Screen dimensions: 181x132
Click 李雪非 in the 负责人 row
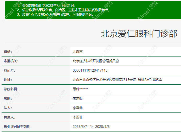[78, 117]
